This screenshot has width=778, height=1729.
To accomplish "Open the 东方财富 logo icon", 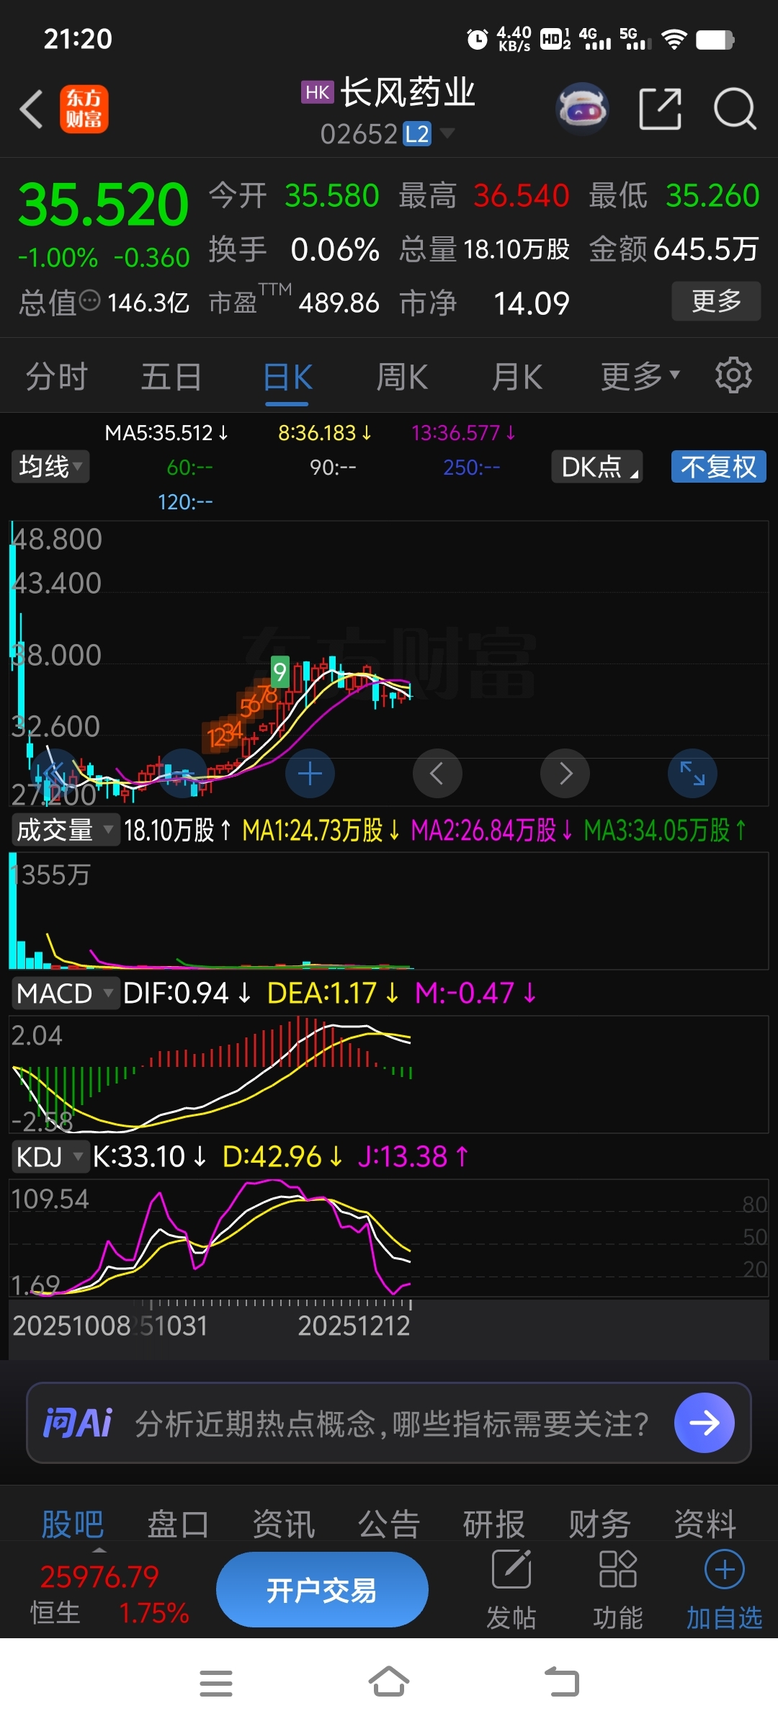I will (x=84, y=110).
